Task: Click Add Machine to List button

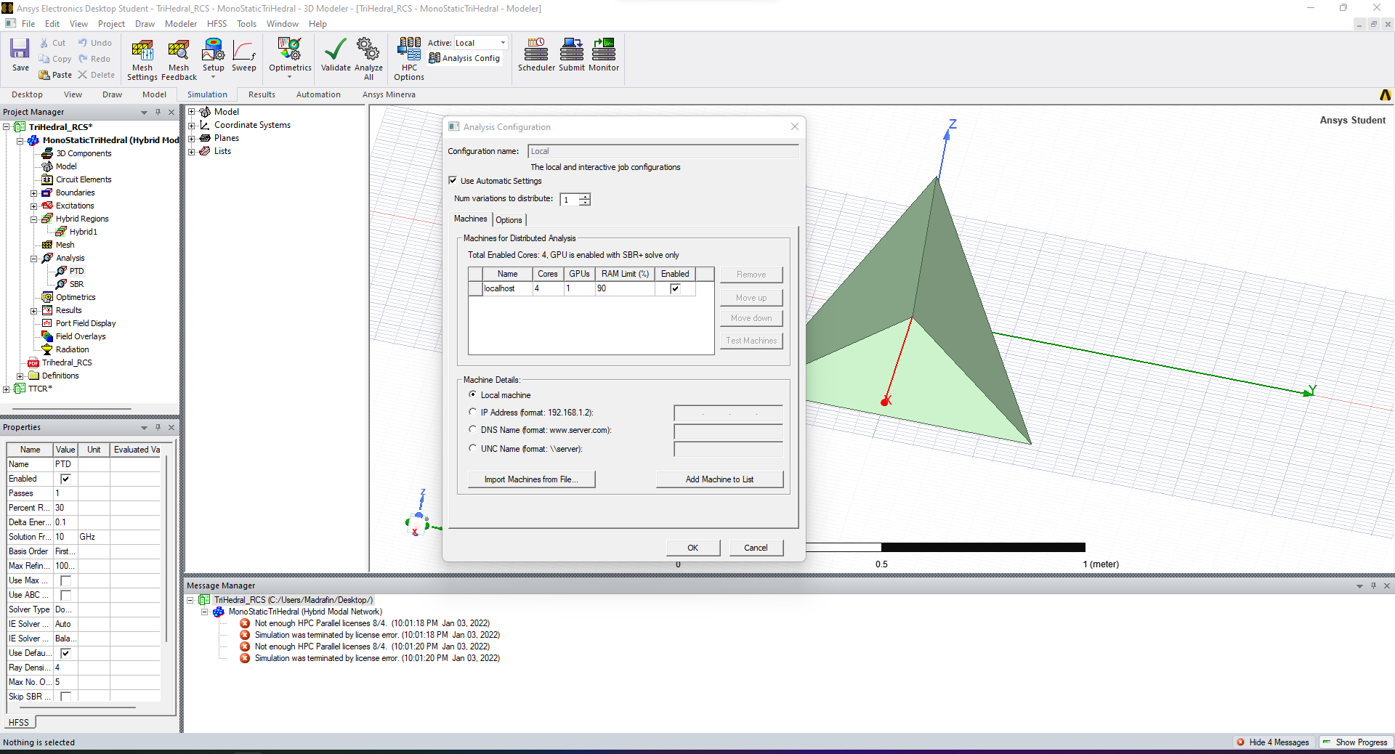Action: pyautogui.click(x=719, y=479)
